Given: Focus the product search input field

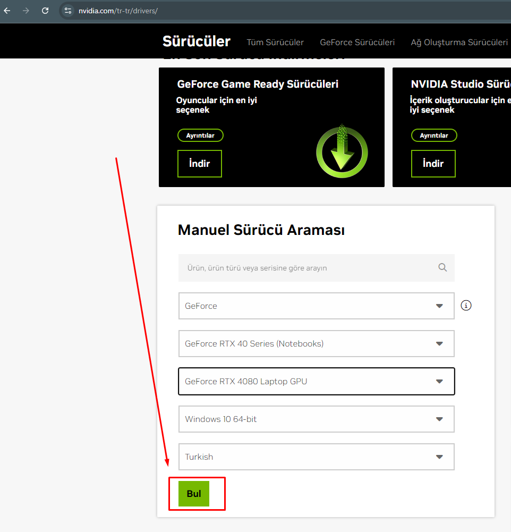Looking at the screenshot, I should pyautogui.click(x=317, y=268).
